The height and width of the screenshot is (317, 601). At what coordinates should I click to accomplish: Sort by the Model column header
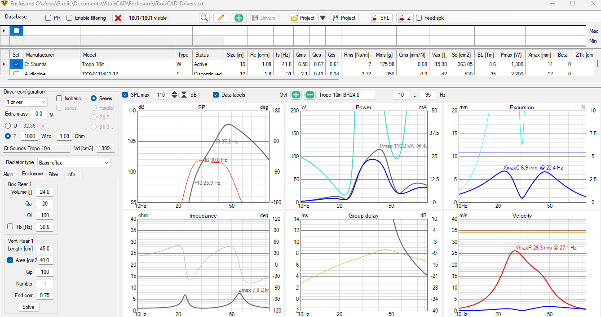click(x=128, y=54)
